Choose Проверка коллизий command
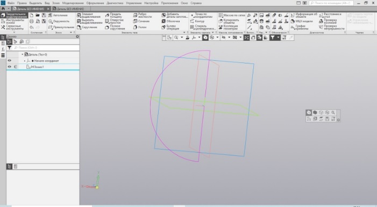 [x=328, y=21]
